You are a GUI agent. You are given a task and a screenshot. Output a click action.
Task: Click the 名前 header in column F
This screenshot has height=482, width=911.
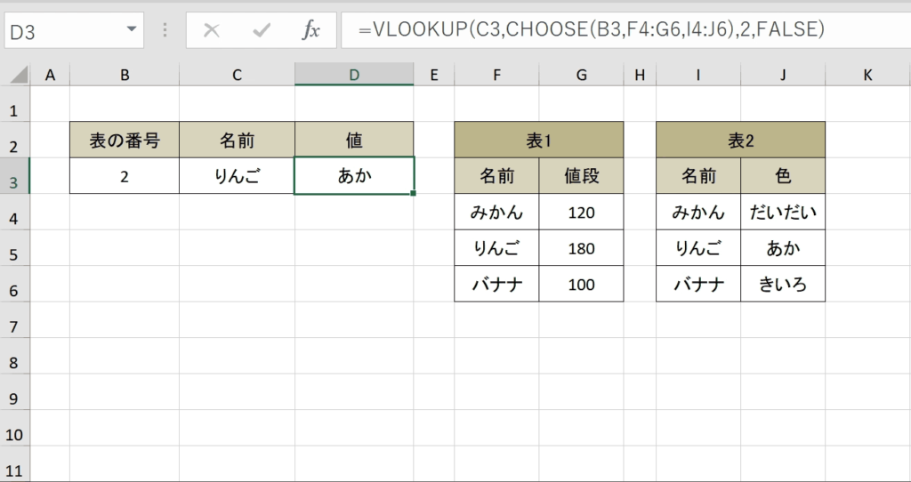click(x=496, y=175)
